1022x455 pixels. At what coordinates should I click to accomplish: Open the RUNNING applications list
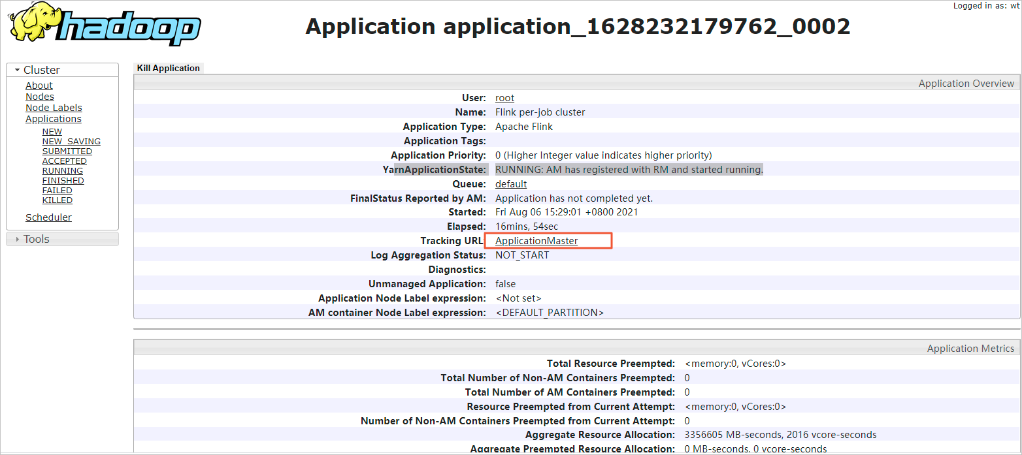62,170
